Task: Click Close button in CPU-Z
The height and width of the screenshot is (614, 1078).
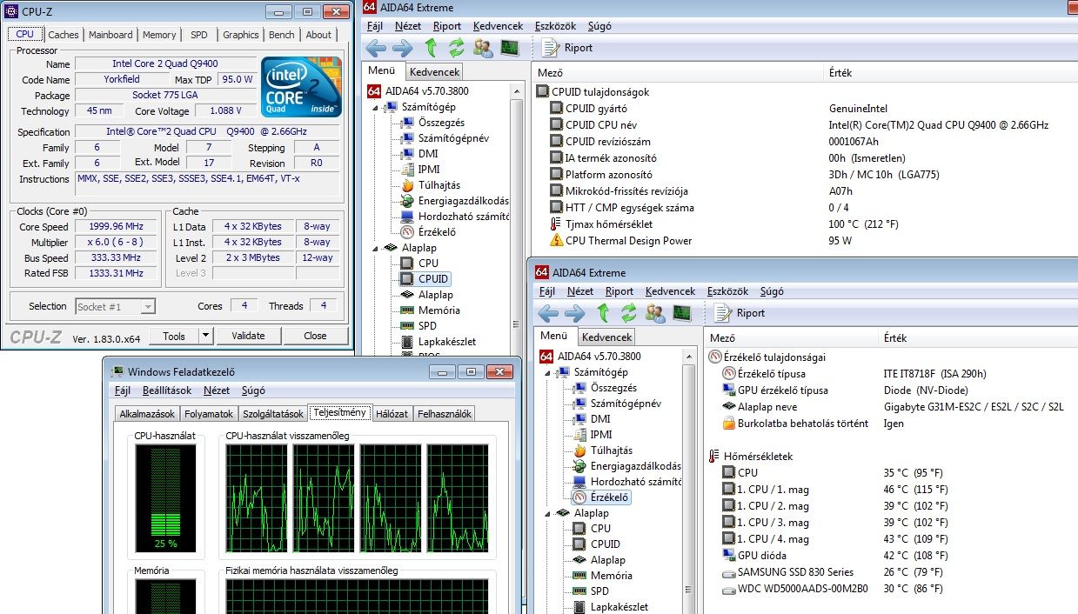Action: pyautogui.click(x=315, y=336)
